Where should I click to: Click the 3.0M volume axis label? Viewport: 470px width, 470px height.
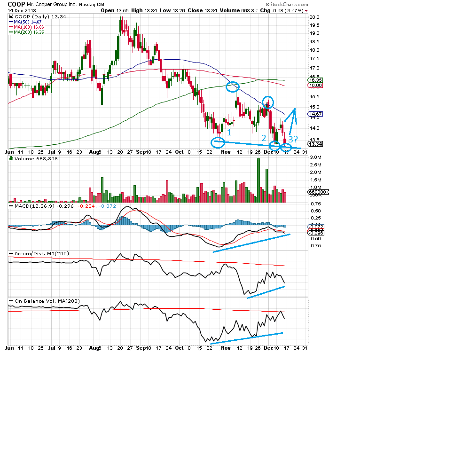tap(316, 157)
